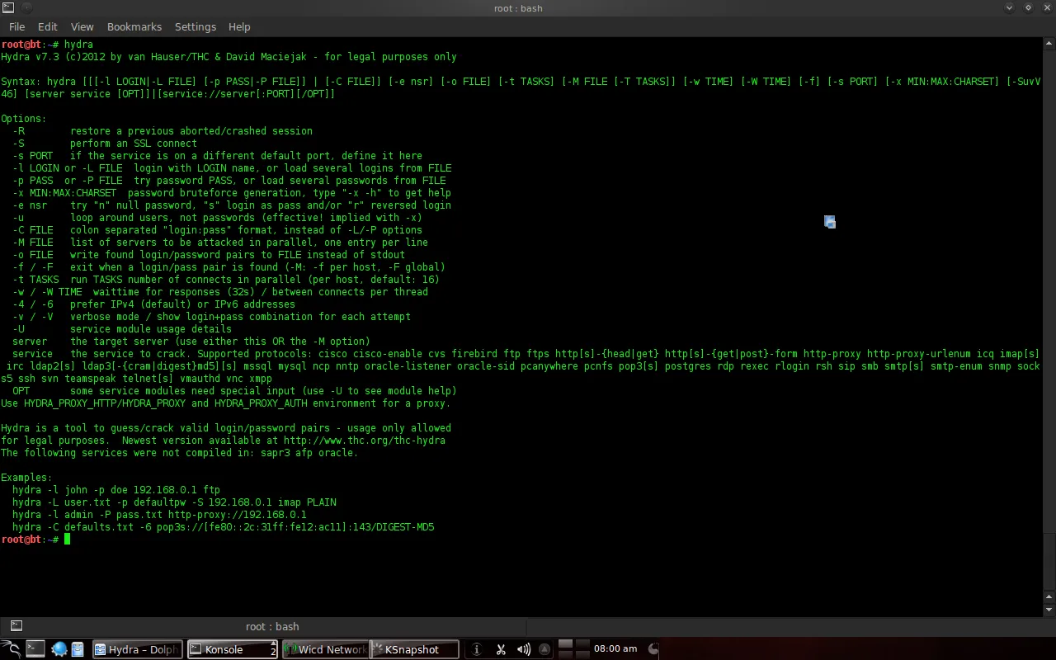The width and height of the screenshot is (1056, 660).
Task: Close the Konsole window
Action: click(x=1047, y=7)
